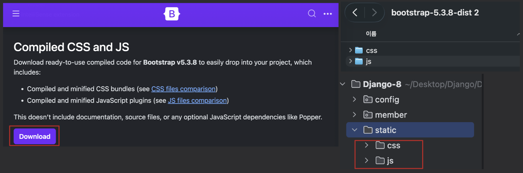Expand the css folder under static
523x173 pixels.
(x=367, y=145)
